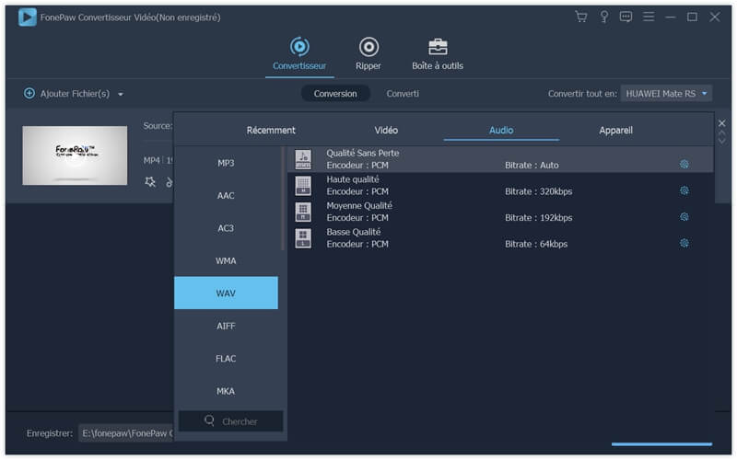Select the Audio format tab
This screenshot has width=737, height=460.
(501, 130)
